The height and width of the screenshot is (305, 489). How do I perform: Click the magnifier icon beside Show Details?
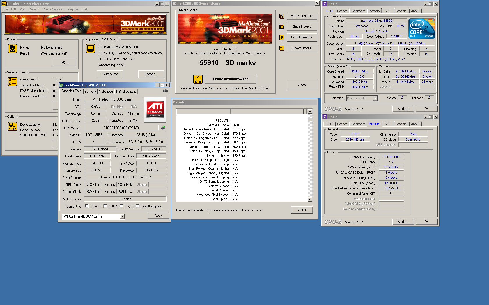(x=282, y=48)
